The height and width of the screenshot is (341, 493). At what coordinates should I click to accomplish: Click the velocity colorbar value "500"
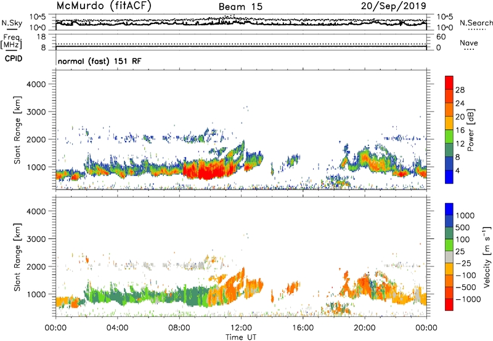point(463,228)
